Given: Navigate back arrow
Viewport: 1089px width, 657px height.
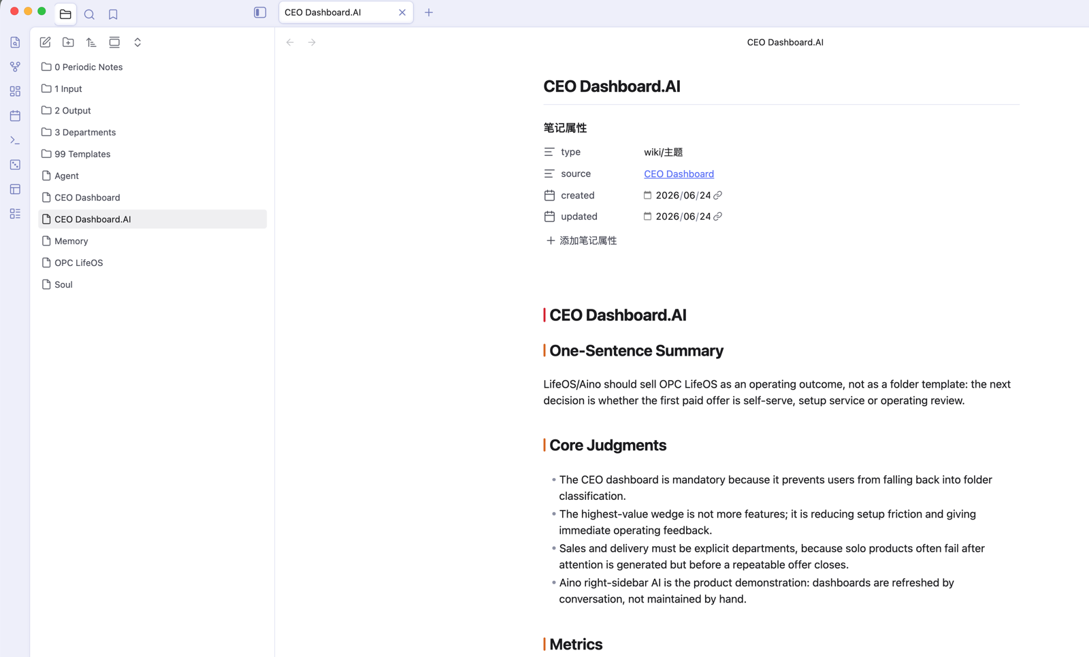Looking at the screenshot, I should pos(290,42).
